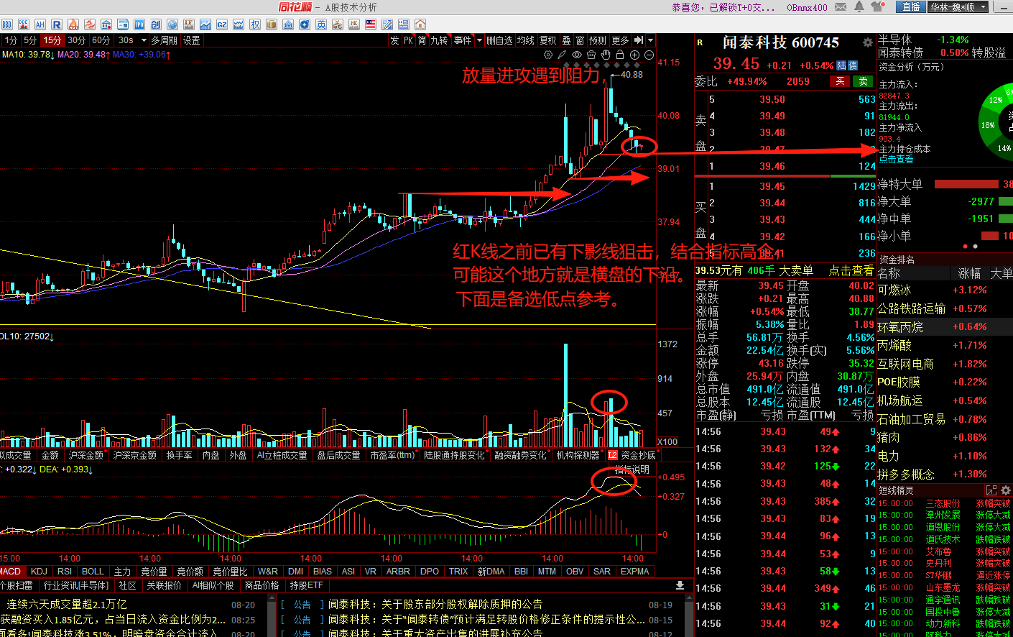Zoom in with the plus circle icon
1013x637 pixels.
point(634,55)
